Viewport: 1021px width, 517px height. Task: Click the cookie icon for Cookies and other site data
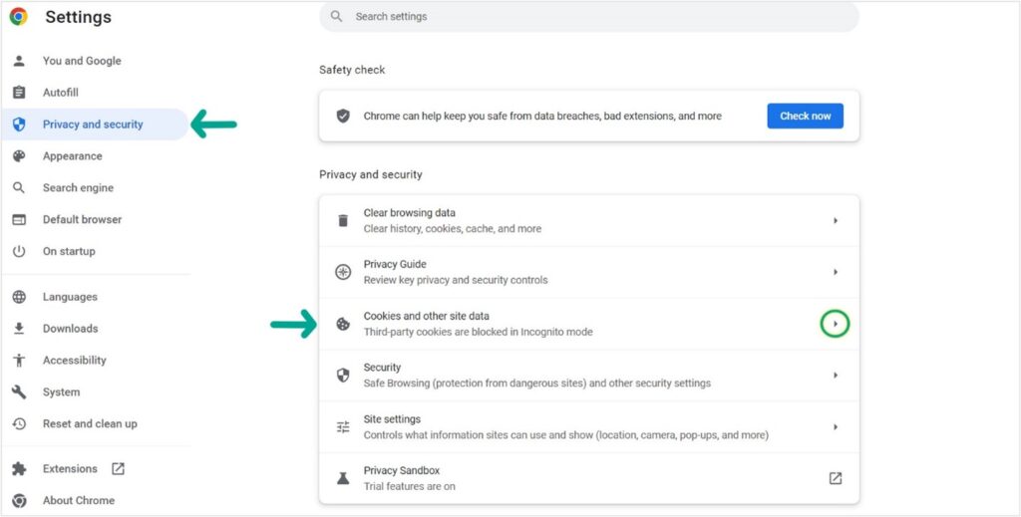(x=343, y=323)
